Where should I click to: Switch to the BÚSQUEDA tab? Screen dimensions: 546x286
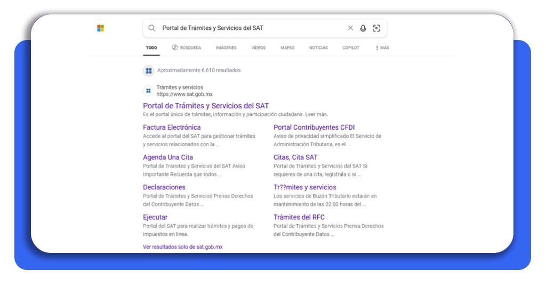[x=187, y=47]
